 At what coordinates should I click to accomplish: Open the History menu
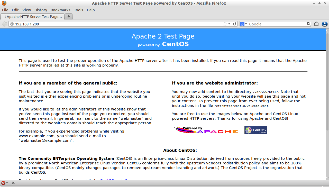41,10
